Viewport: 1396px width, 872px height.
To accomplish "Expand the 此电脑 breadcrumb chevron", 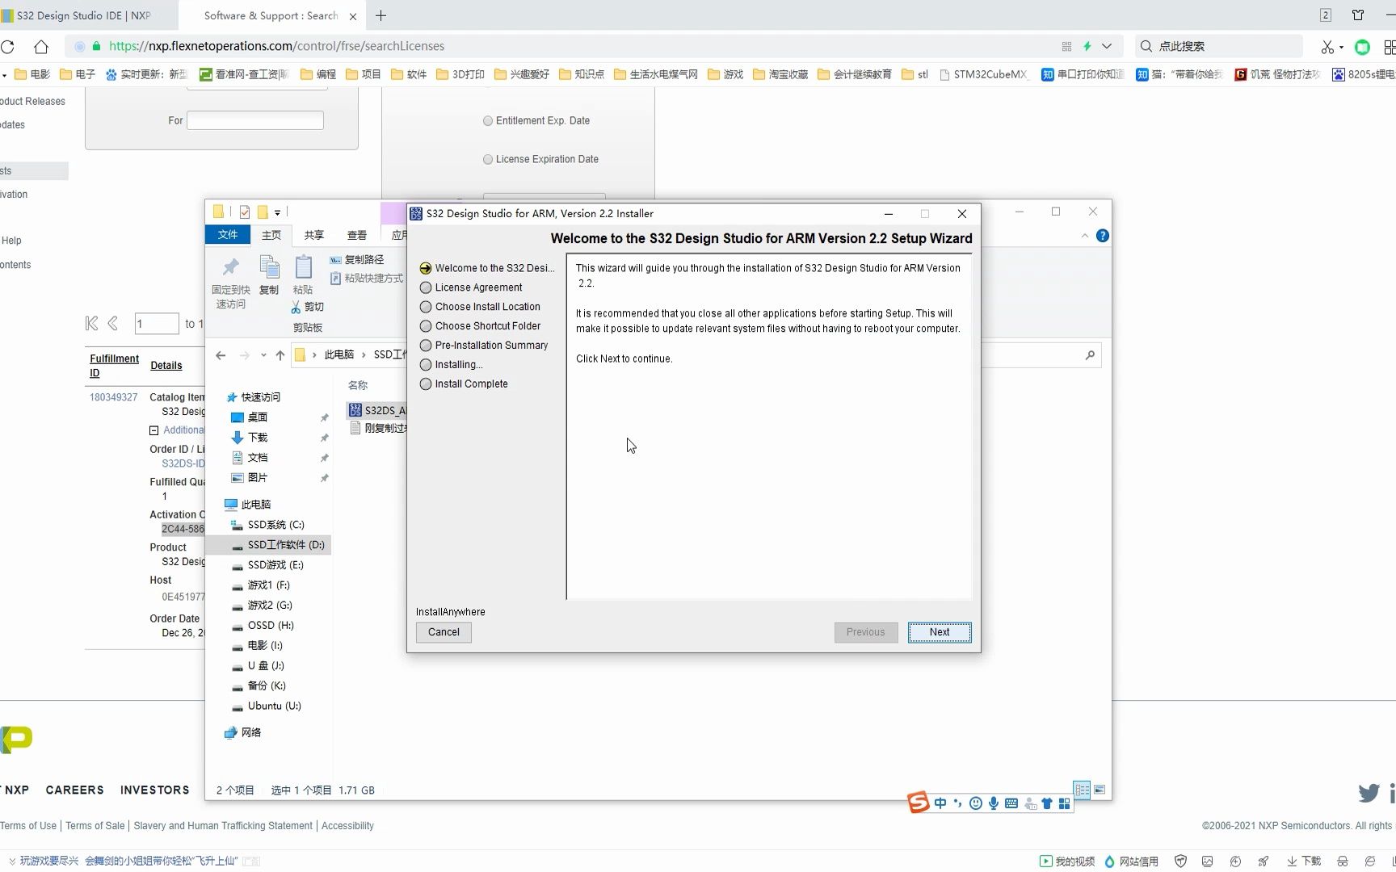I will click(x=364, y=355).
